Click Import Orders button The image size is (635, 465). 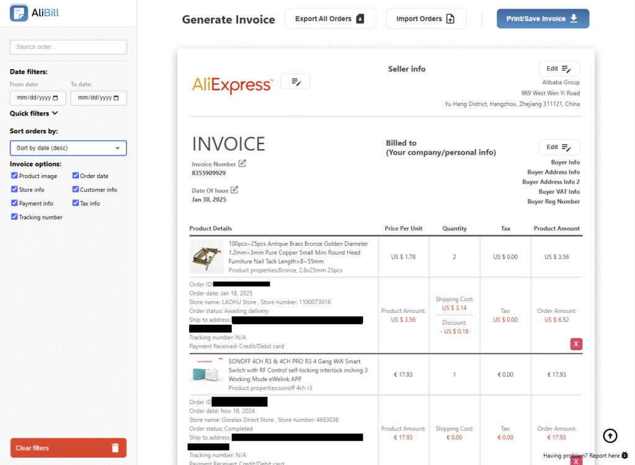point(425,19)
